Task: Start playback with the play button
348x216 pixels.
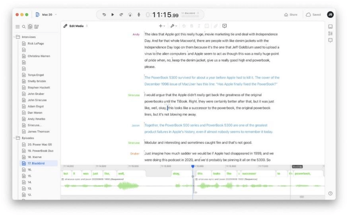Action: click(x=113, y=15)
